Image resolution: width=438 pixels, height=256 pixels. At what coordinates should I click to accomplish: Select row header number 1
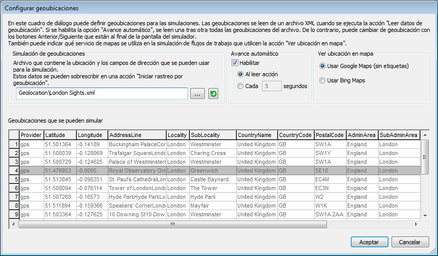pos(14,144)
